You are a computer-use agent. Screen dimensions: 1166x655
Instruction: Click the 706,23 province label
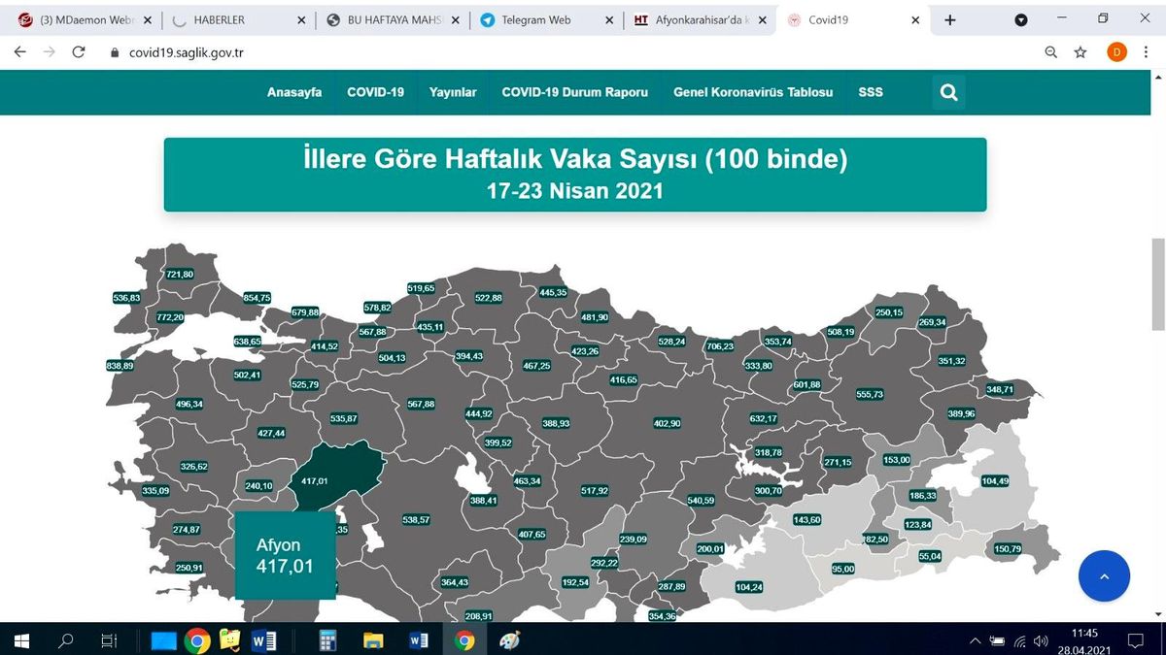[720, 346]
